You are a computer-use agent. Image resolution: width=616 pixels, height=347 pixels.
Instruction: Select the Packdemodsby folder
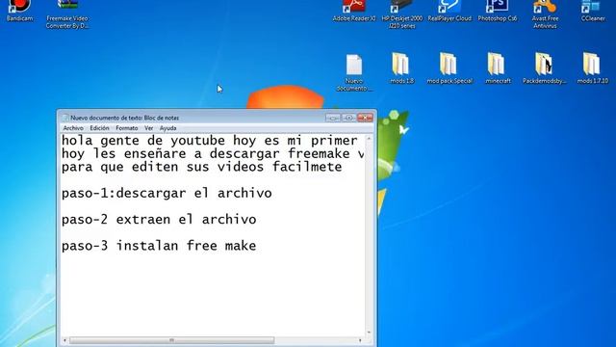pyautogui.click(x=545, y=68)
